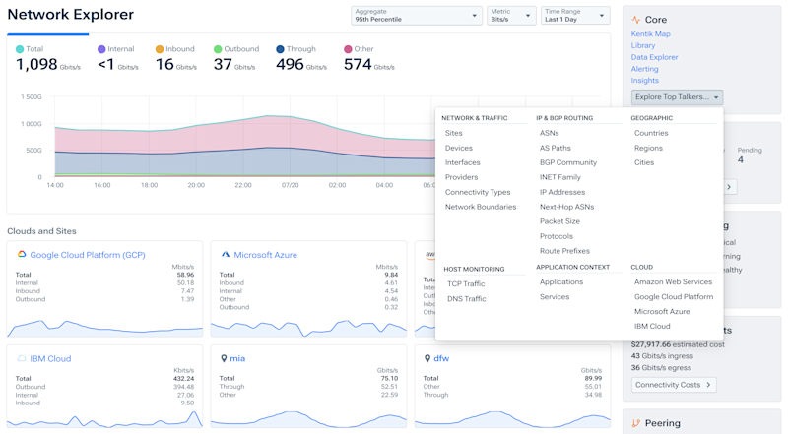Choose Connectivity Types in the menu
The width and height of the screenshot is (788, 434).
pyautogui.click(x=478, y=192)
